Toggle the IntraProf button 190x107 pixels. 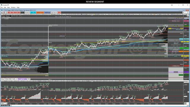point(27,12)
